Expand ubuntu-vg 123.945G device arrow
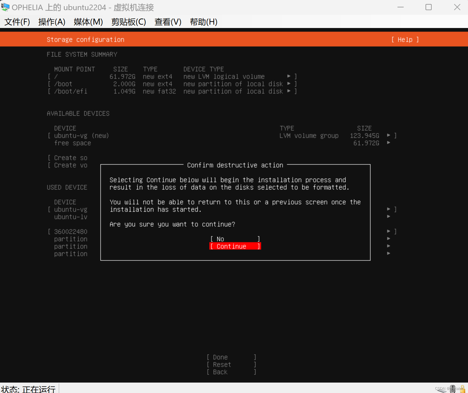The height and width of the screenshot is (393, 468). 389,135
